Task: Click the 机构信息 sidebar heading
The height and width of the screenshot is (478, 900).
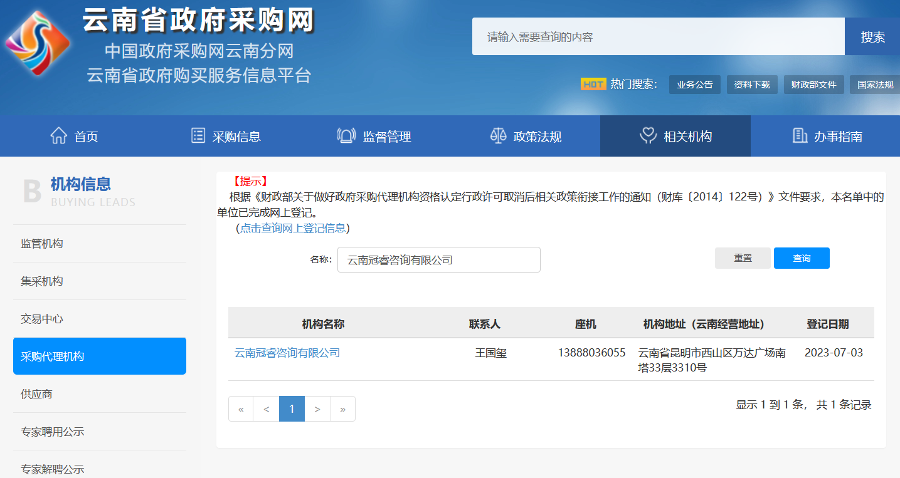Action: [x=81, y=184]
